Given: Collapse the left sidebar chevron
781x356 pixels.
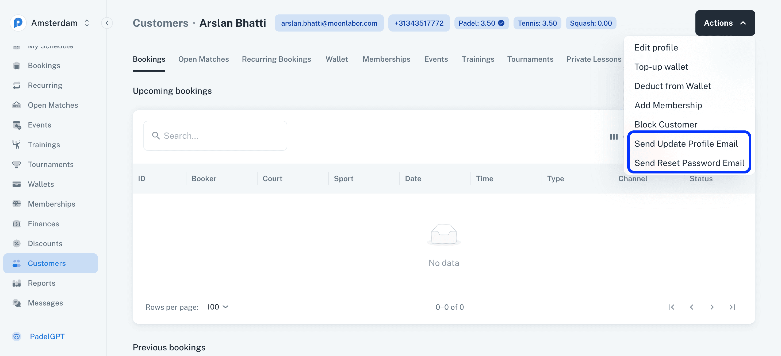Looking at the screenshot, I should 107,23.
